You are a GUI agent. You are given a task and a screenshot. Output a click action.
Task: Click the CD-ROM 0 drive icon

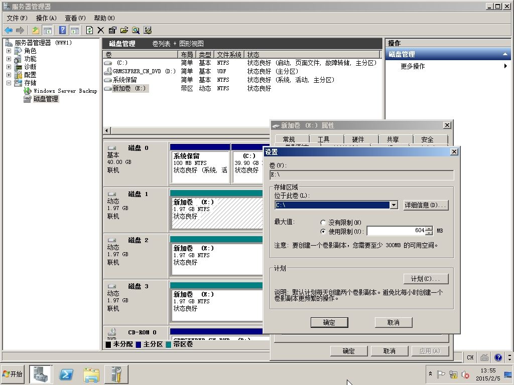click(x=112, y=332)
